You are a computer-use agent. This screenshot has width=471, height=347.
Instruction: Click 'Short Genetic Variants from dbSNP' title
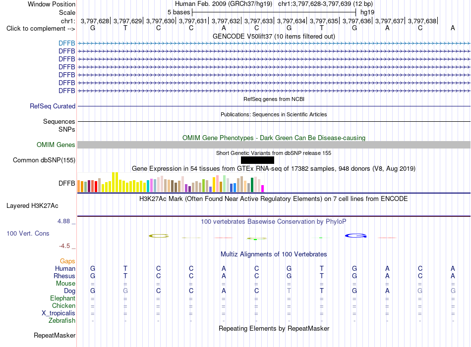pyautogui.click(x=274, y=153)
